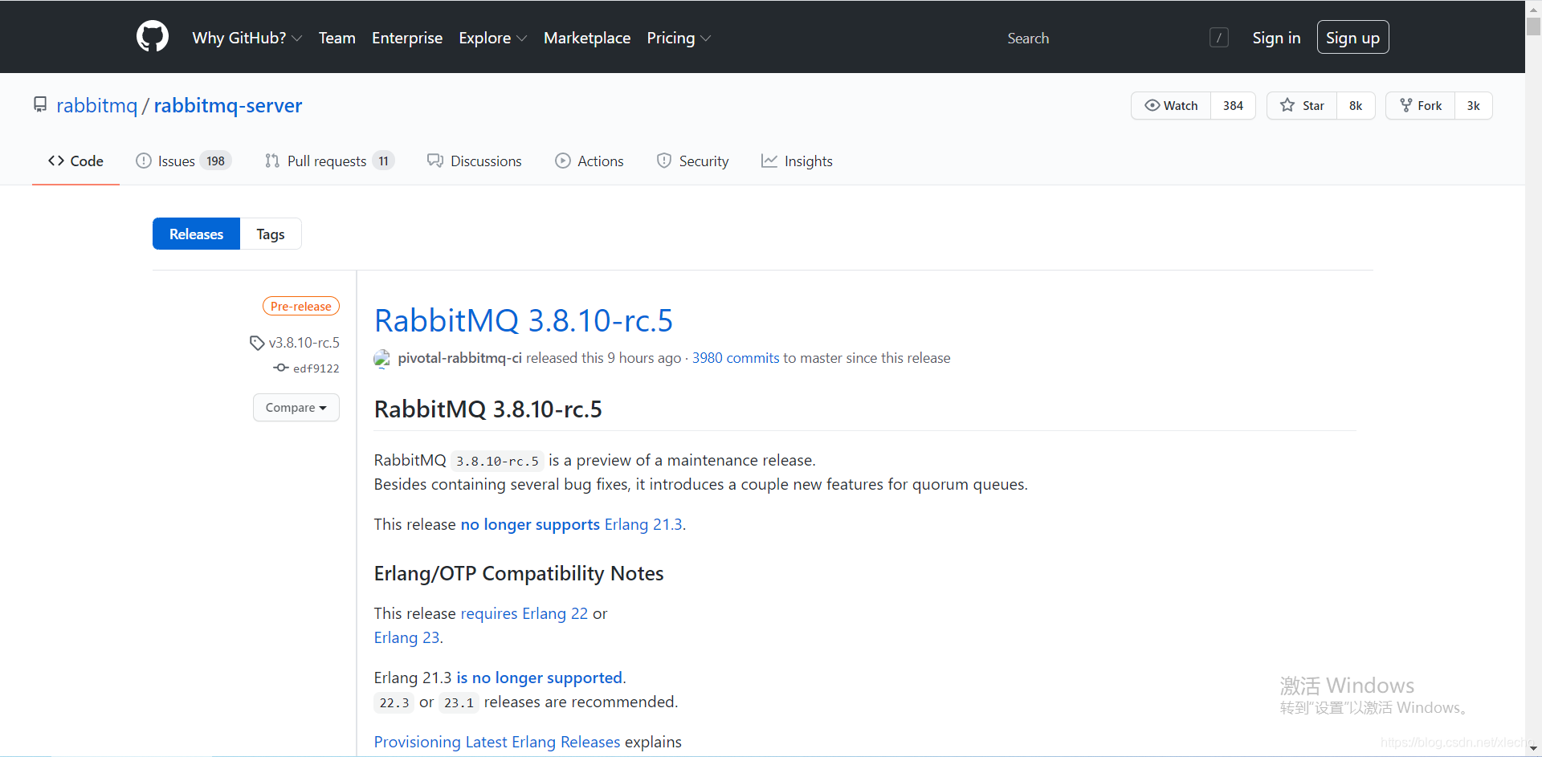Fork the rabbitmq-server repository
This screenshot has height=757, width=1542.
[1421, 106]
